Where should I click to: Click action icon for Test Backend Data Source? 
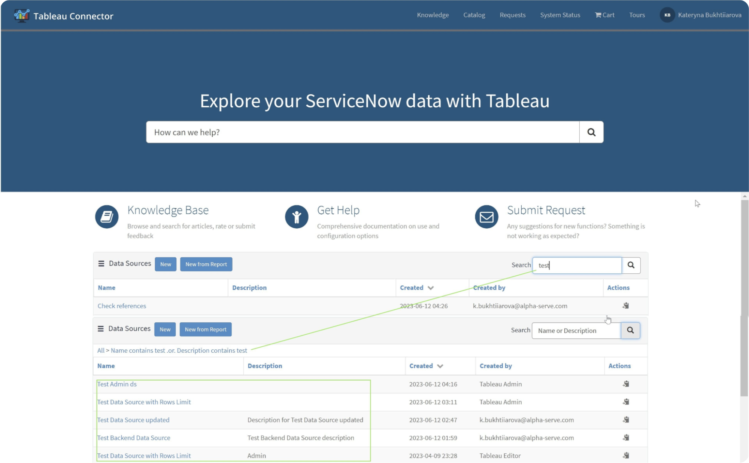point(626,438)
